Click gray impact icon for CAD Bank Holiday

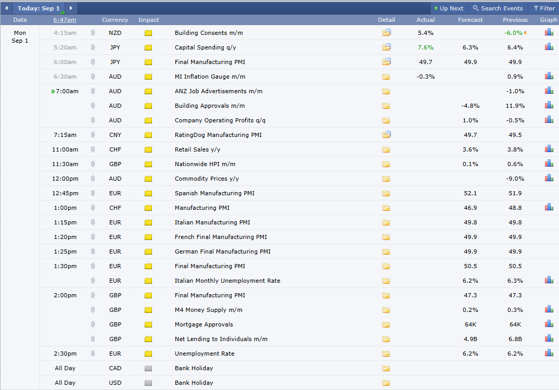(148, 368)
